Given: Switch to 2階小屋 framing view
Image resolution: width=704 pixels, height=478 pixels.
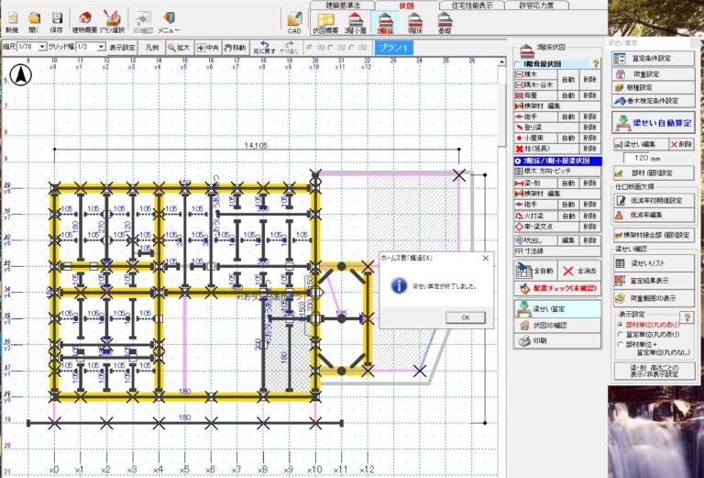Looking at the screenshot, I should (x=356, y=23).
